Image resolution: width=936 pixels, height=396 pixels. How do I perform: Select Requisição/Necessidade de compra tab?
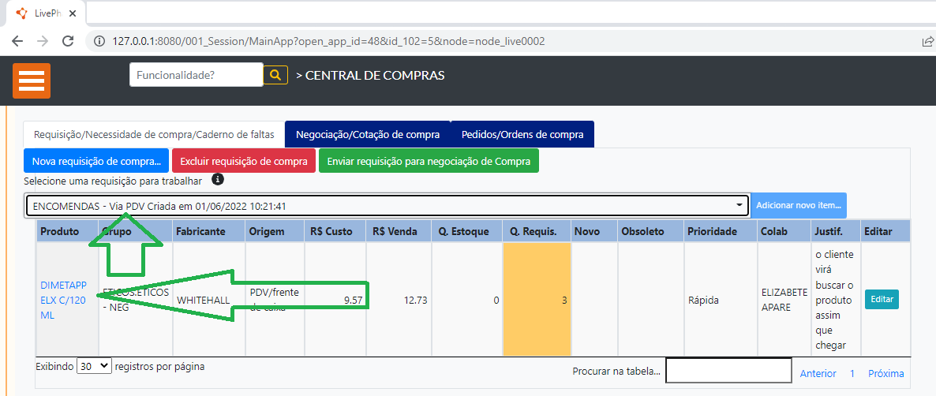click(x=154, y=134)
